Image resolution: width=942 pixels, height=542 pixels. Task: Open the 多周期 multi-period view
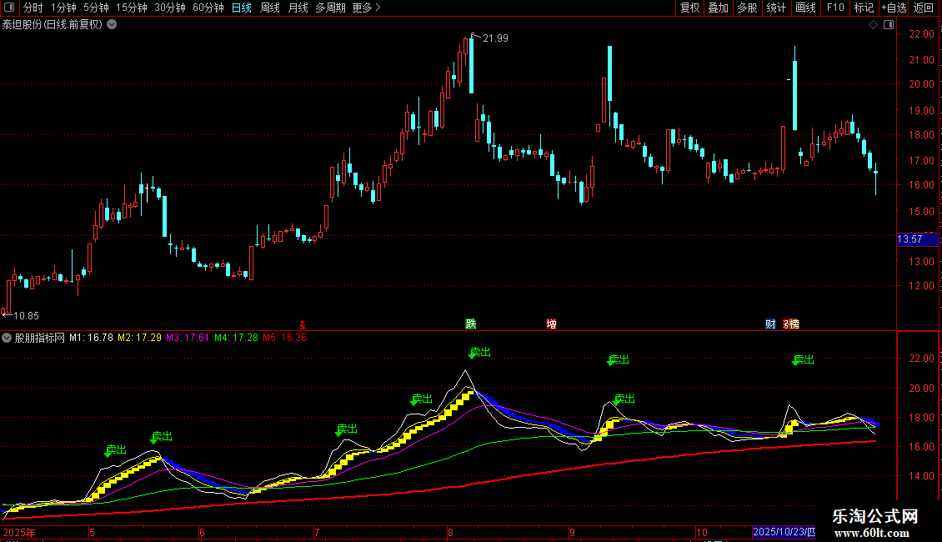click(x=330, y=8)
